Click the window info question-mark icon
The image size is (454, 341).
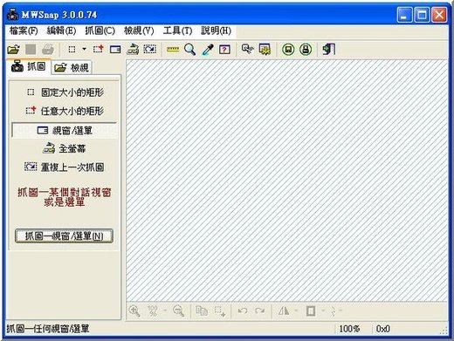pos(224,50)
